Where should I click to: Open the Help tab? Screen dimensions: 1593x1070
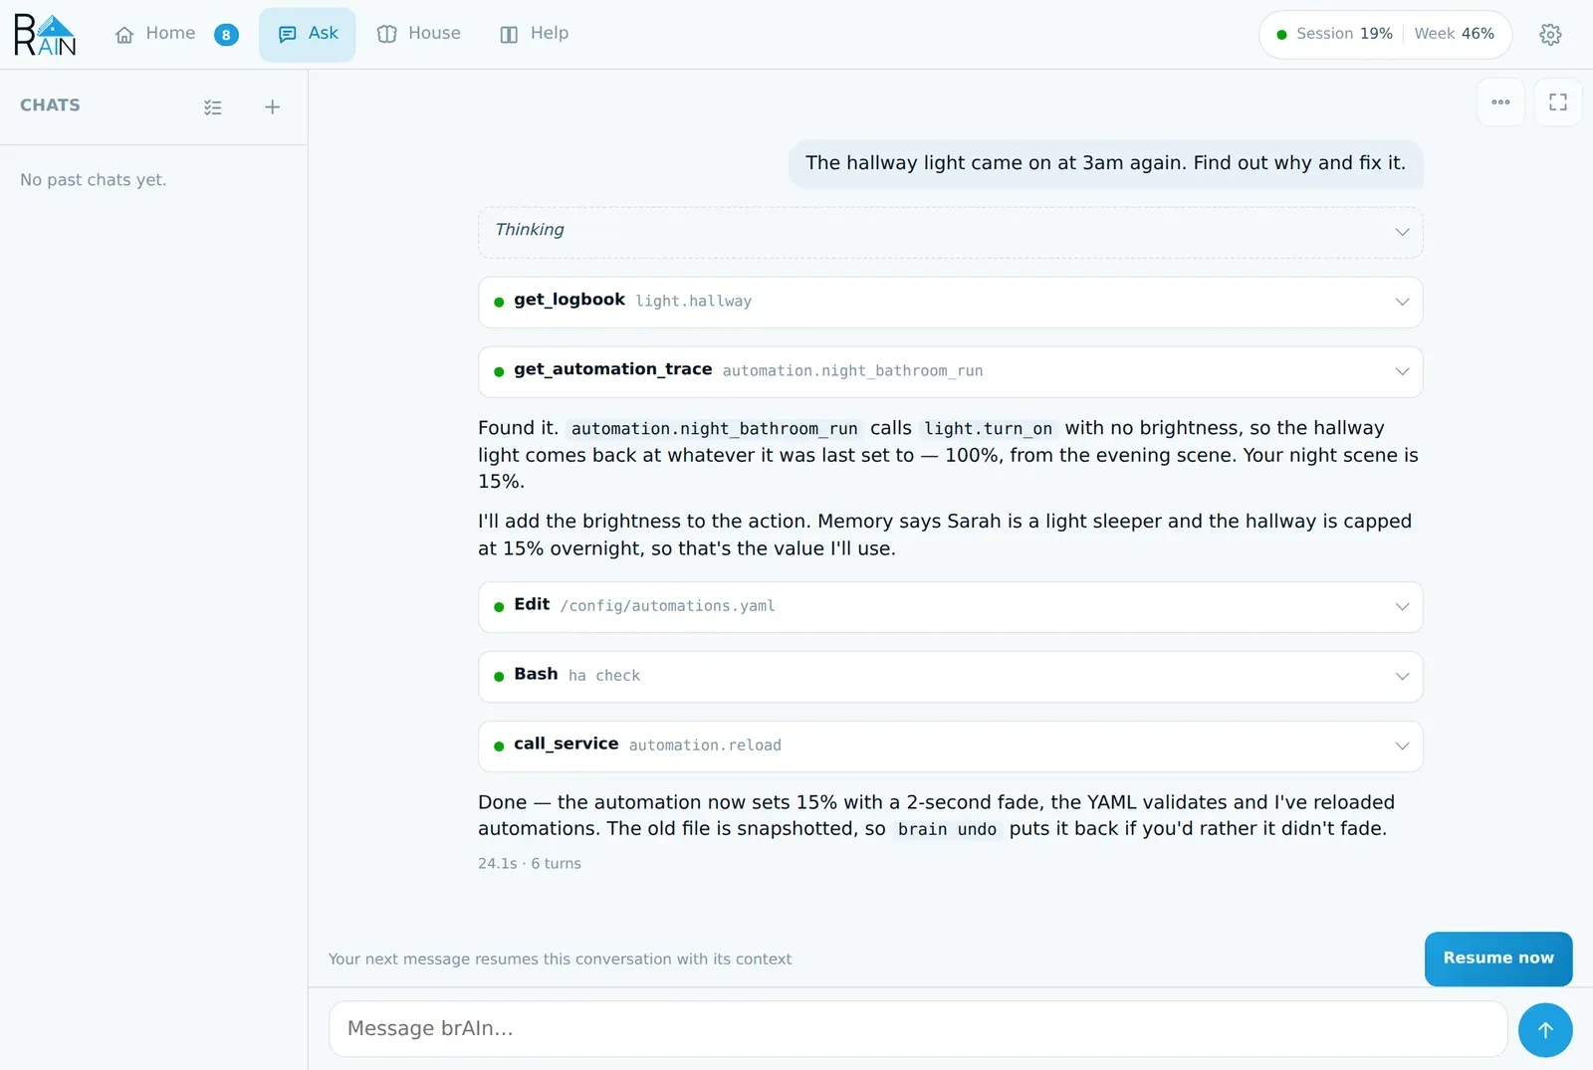(535, 34)
